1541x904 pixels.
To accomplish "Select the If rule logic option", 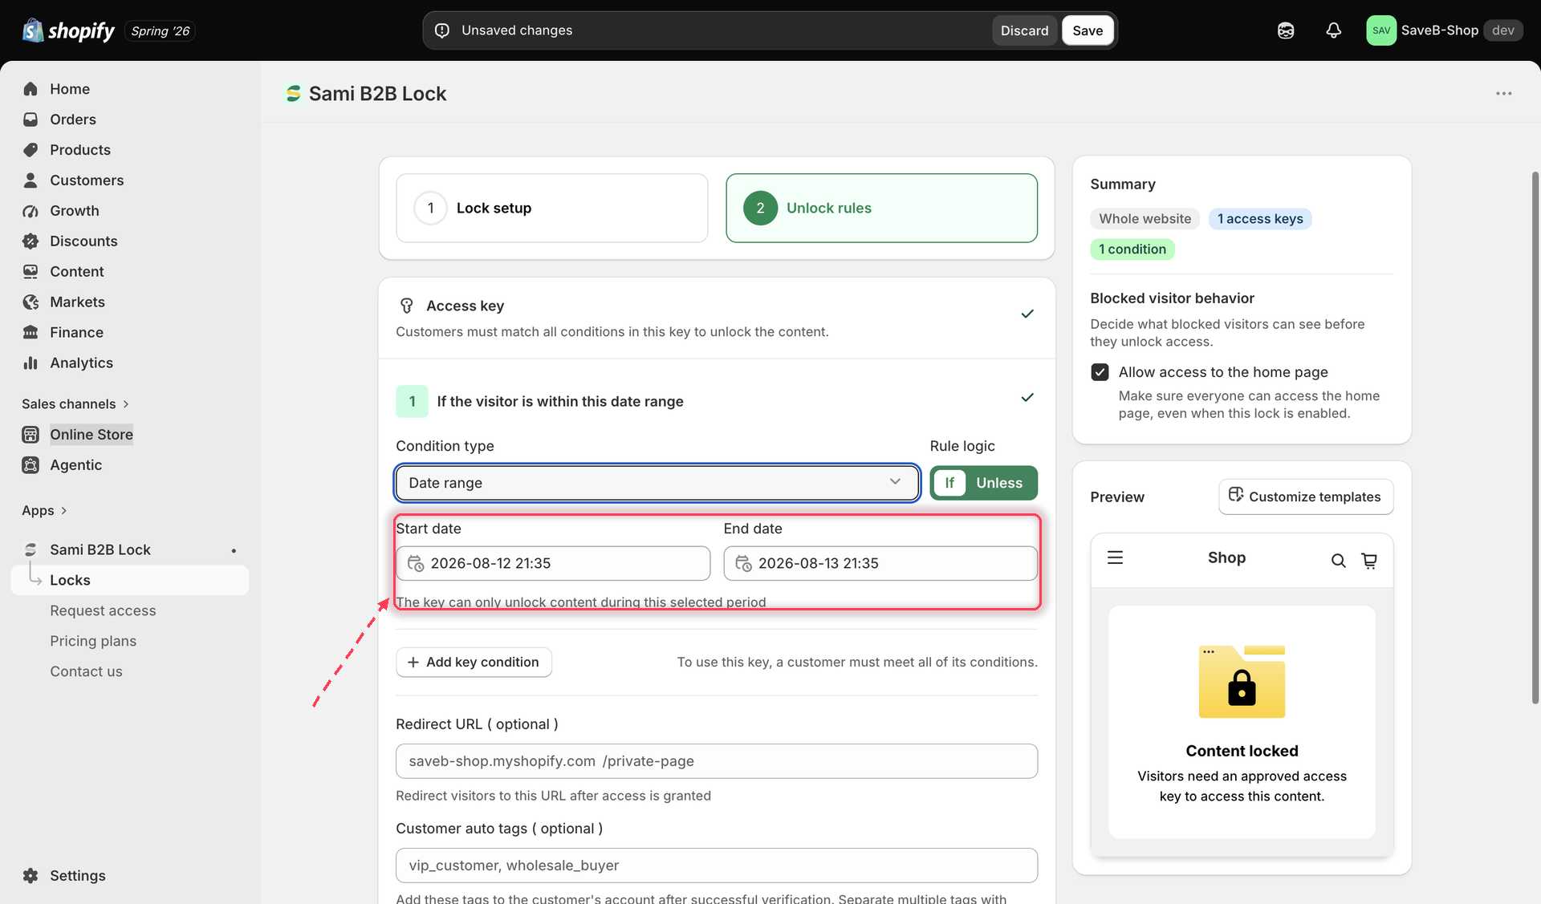I will point(949,483).
